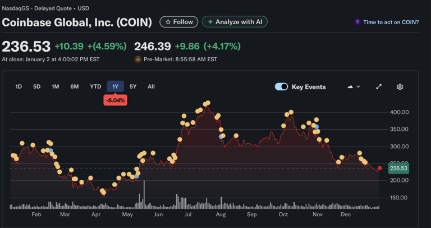Click the 350.00 axis label
This screenshot has height=228, width=431.
click(400, 129)
